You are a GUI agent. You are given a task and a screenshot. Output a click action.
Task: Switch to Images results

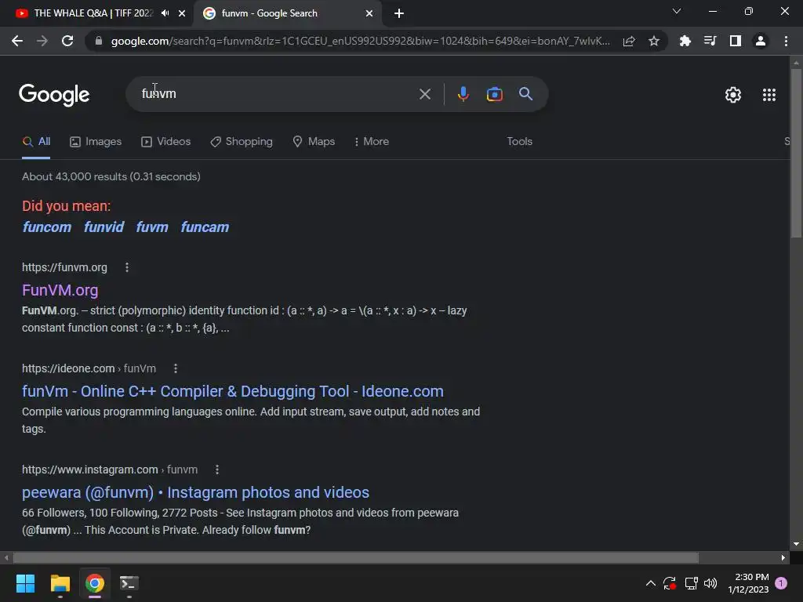(96, 141)
